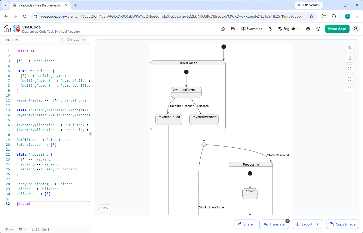Toggle dark mode moon icon

coord(270,29)
